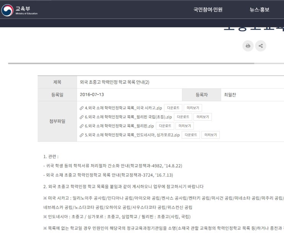
Task: Open attachment 필리핀 국립(초등).zip
Action: click(128, 117)
